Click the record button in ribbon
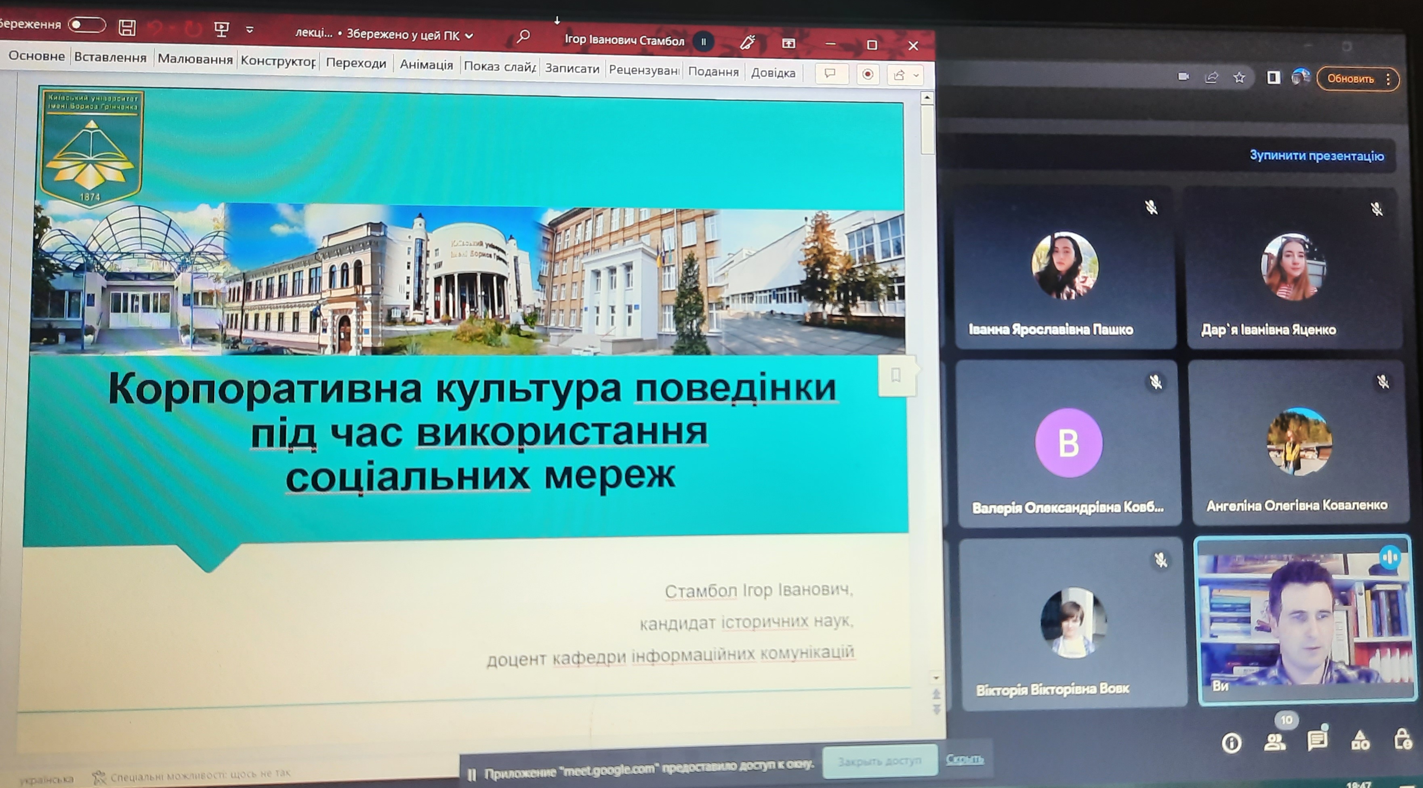The width and height of the screenshot is (1423, 788). pyautogui.click(x=868, y=75)
